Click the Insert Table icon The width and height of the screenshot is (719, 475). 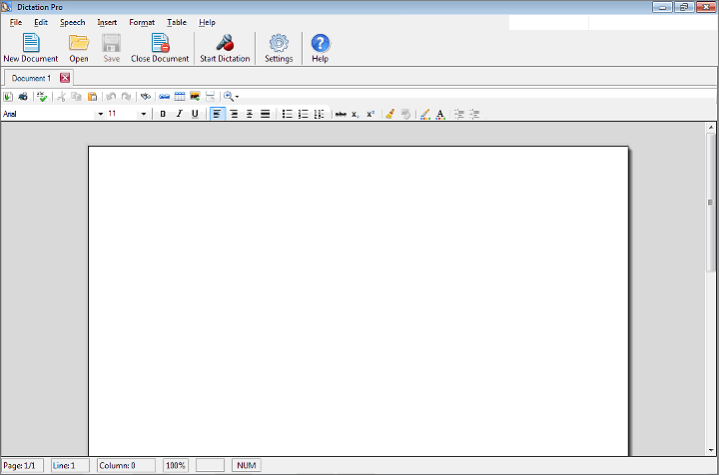coord(180,97)
